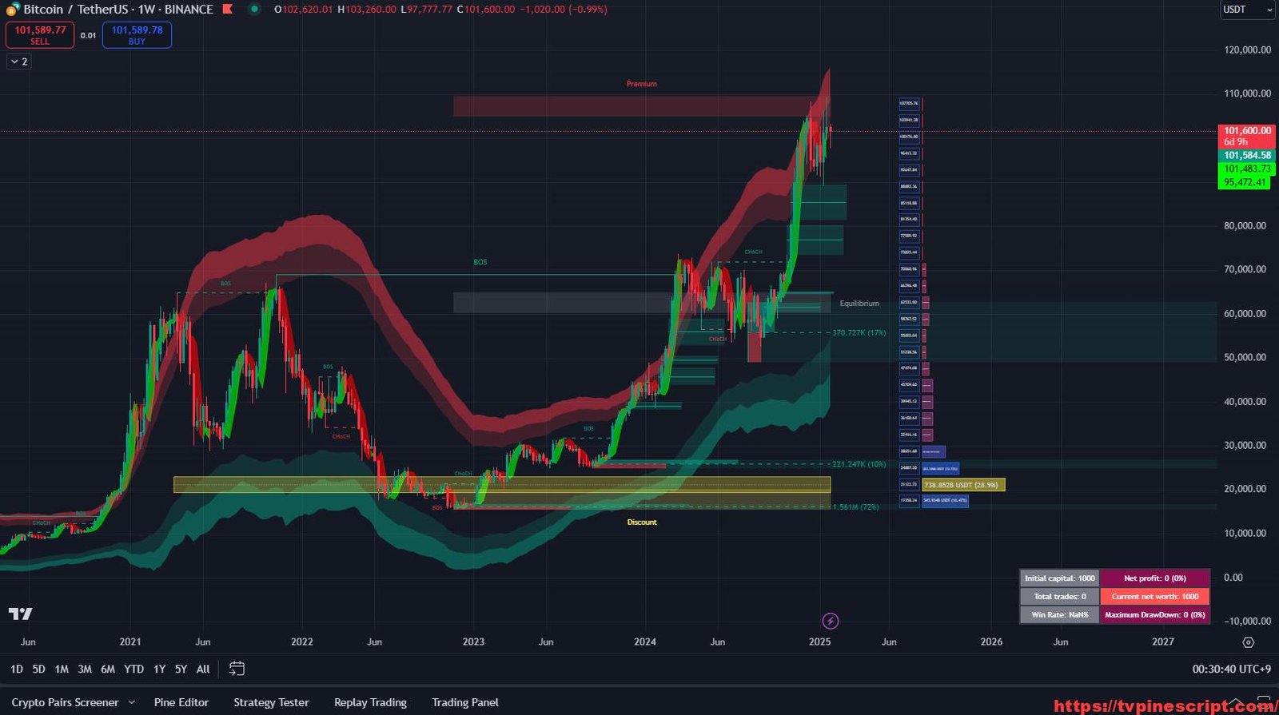The image size is (1279, 715).
Task: Open chart settings hexagon gear icon
Action: [x=1248, y=642]
